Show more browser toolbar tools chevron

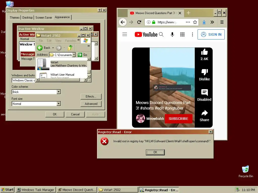pyautogui.click(x=212, y=22)
